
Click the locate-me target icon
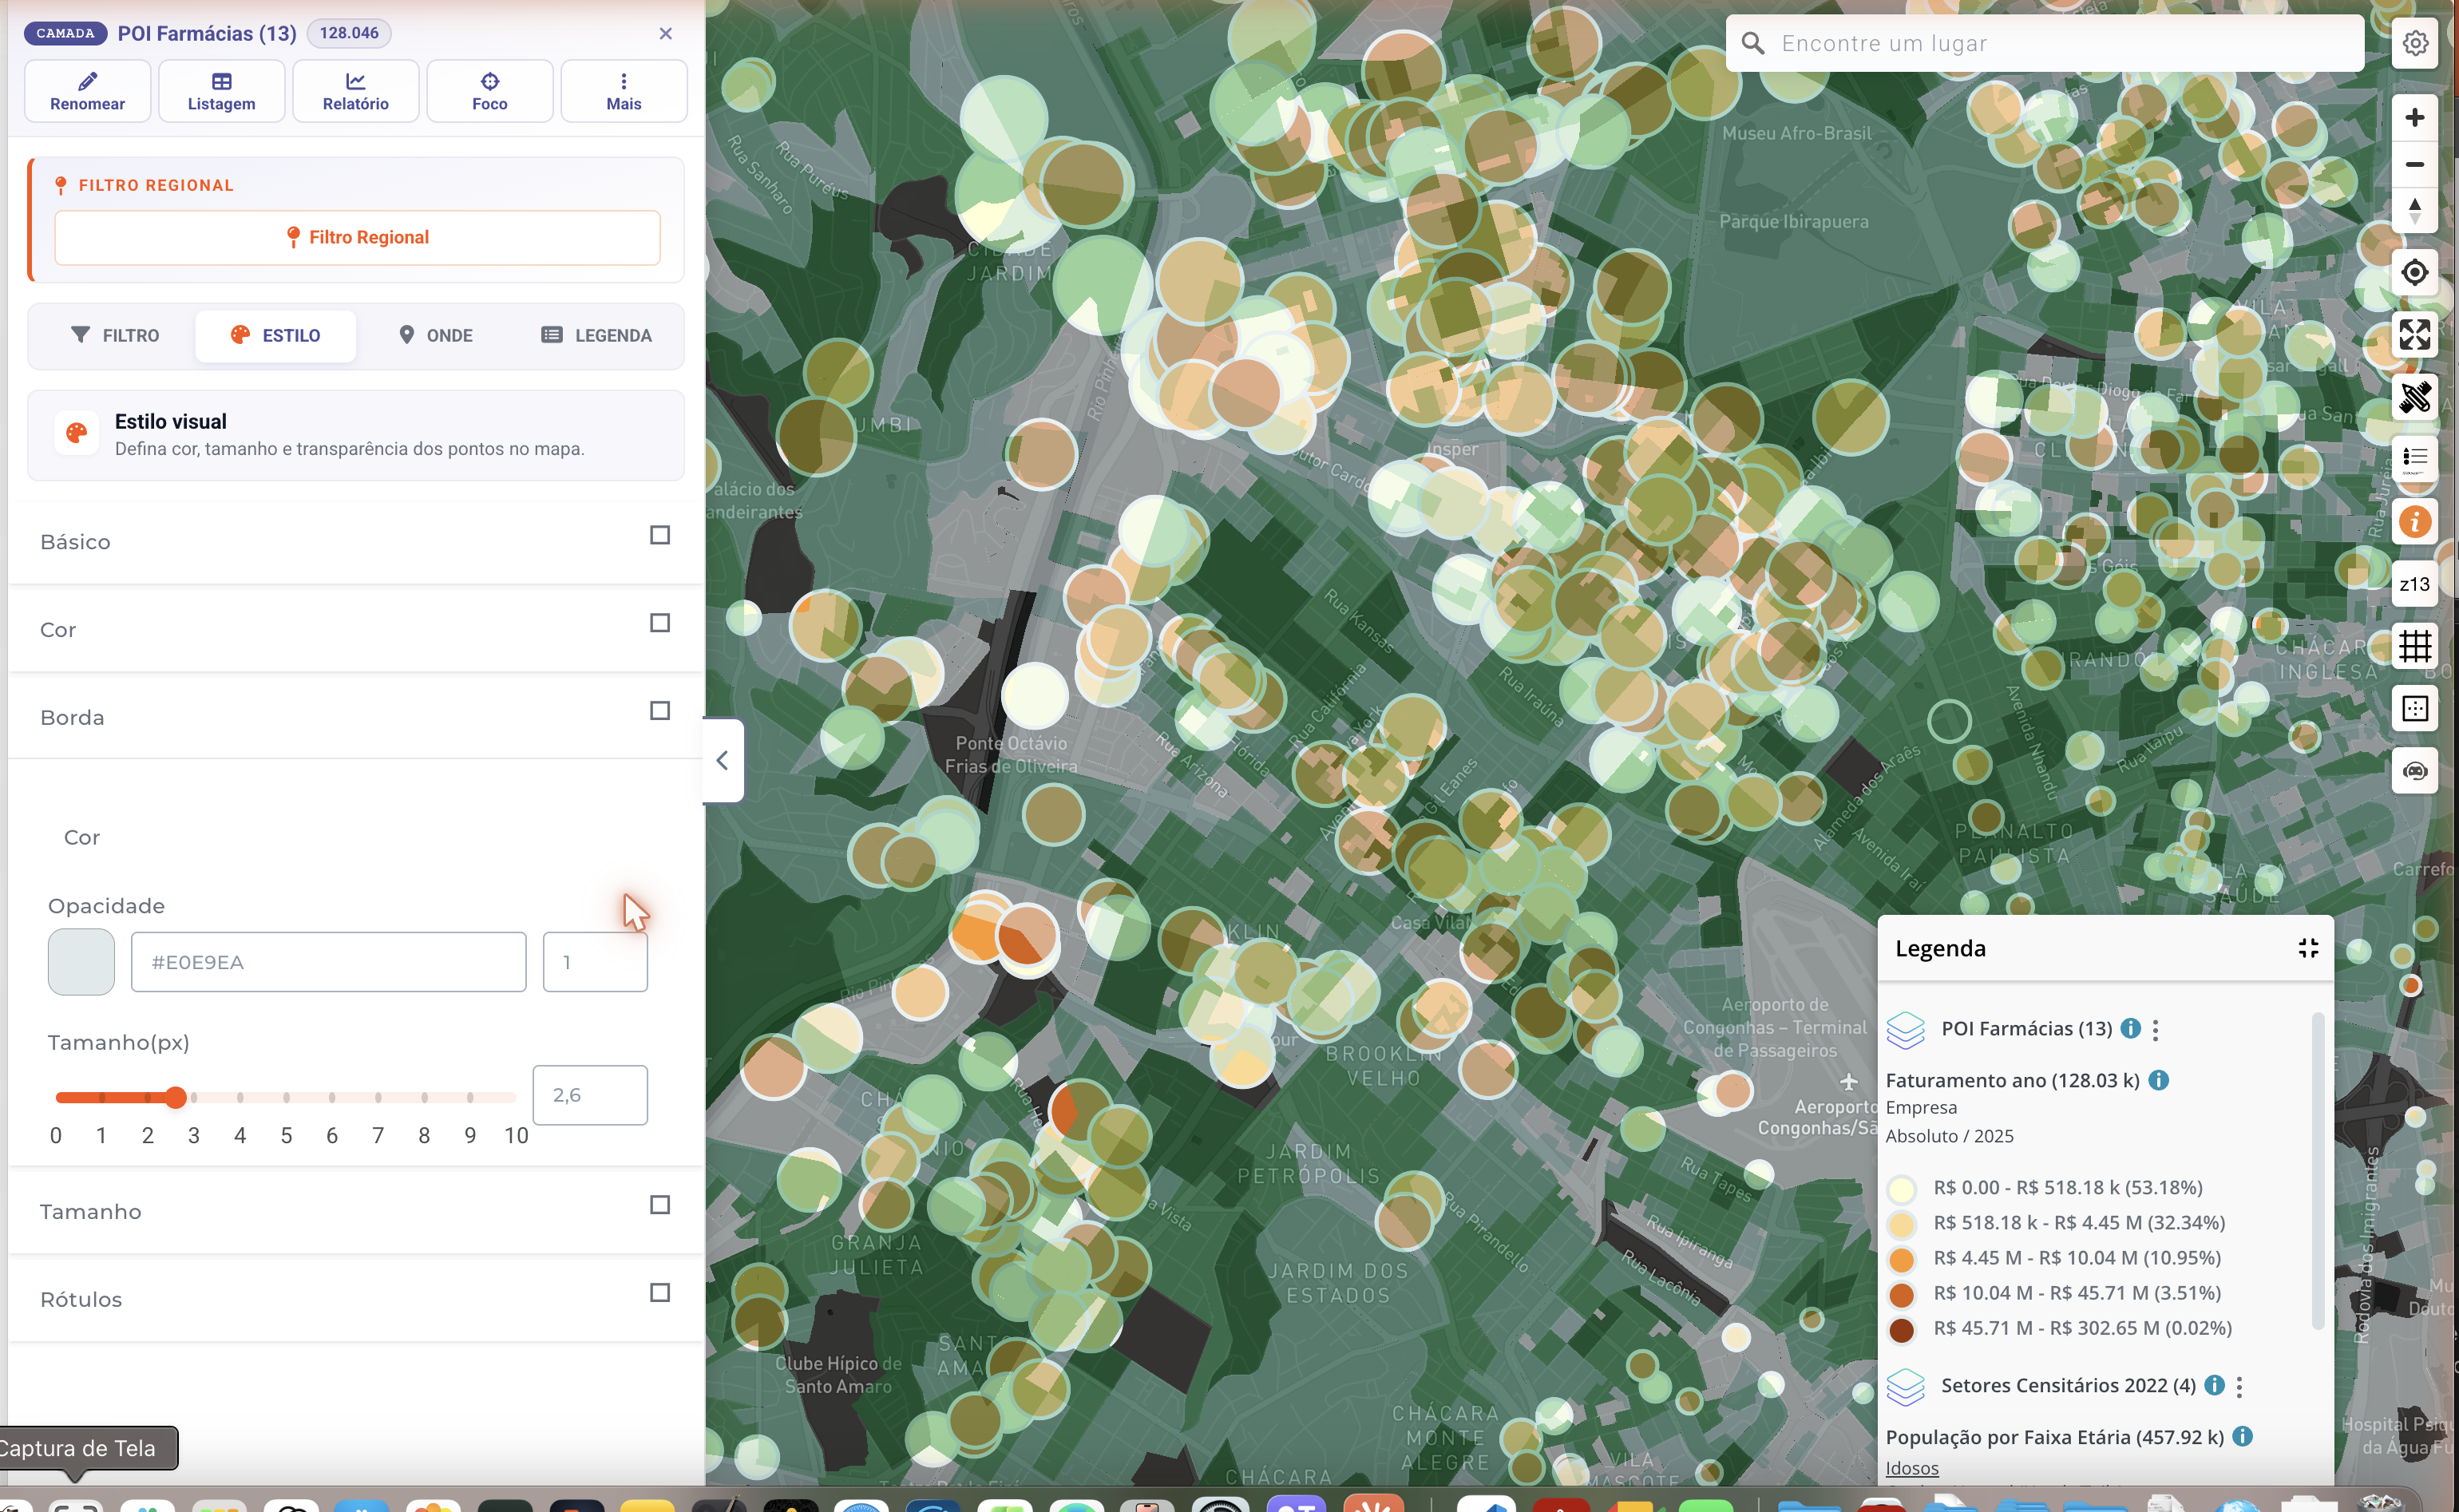coord(2414,272)
